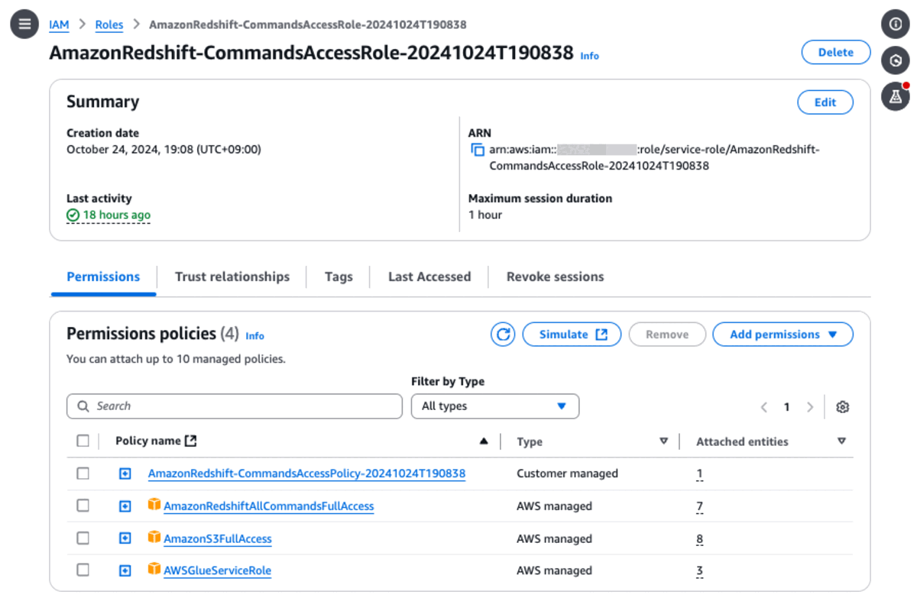Check the AWSGlueServiceRole policy checkbox
Screen dimensions: 917x601
point(83,570)
